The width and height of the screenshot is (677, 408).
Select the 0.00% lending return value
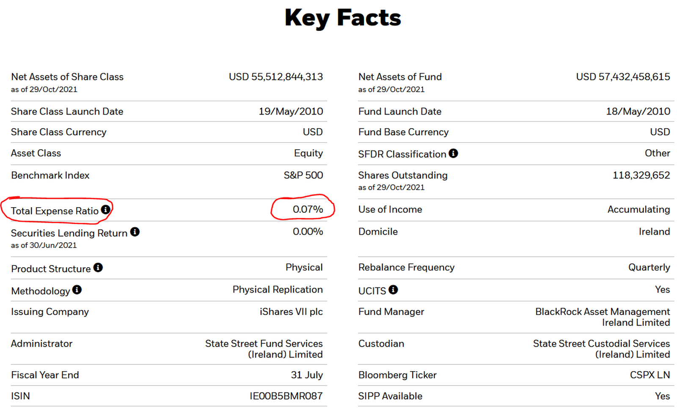[308, 232]
